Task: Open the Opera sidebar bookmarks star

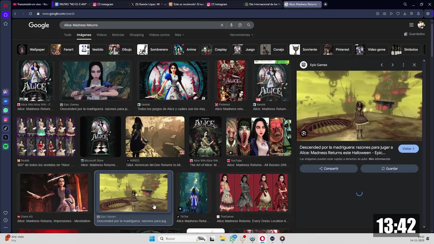Action: point(6,24)
